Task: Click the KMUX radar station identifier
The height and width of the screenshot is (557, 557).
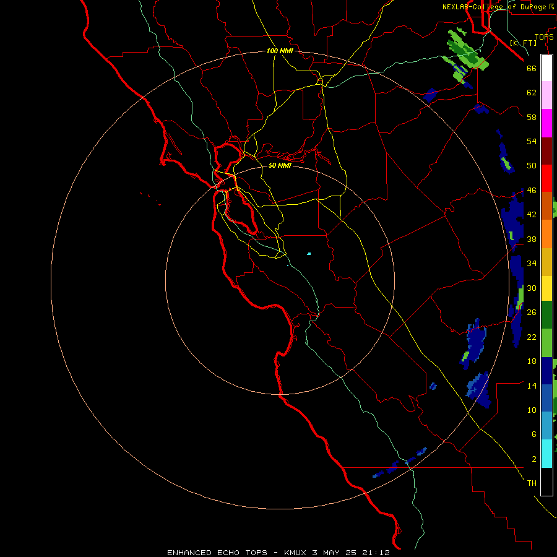Action: tap(295, 553)
